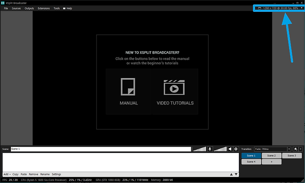This screenshot has height=183, width=305.
Task: Click the MANUAL label text
Action: 129,103
